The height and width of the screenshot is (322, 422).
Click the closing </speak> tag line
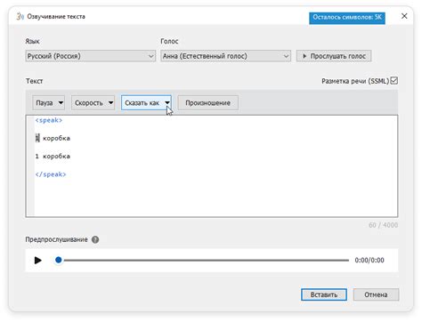[51, 174]
